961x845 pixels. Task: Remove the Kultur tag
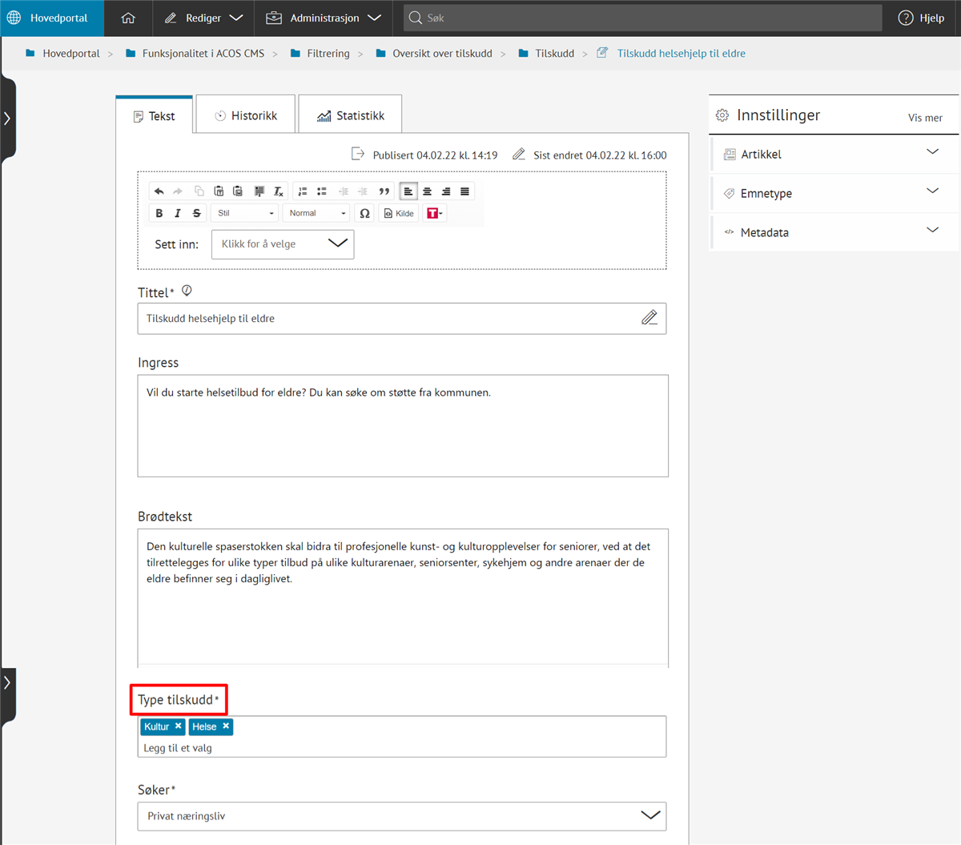click(179, 726)
